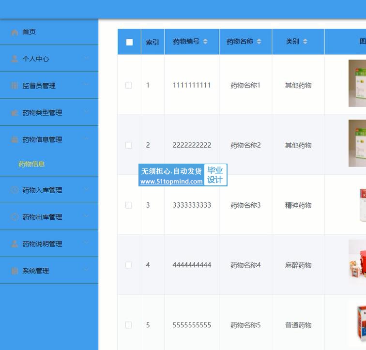Click the cell 药物名称3

[x=245, y=205]
